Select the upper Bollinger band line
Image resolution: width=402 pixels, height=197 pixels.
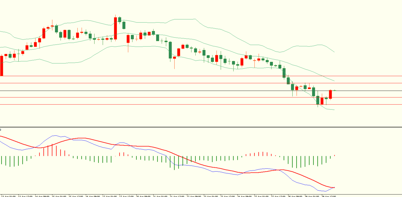coord(184,20)
